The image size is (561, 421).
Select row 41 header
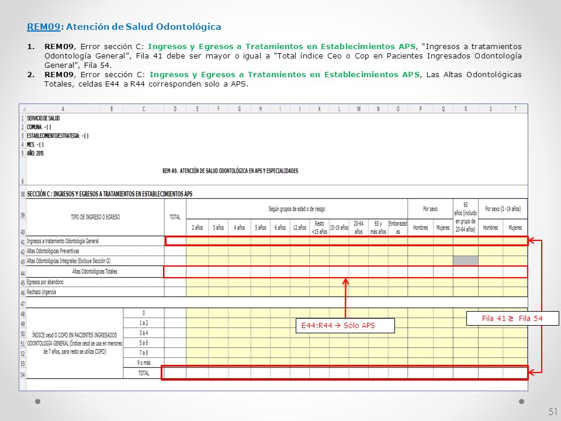coord(23,241)
